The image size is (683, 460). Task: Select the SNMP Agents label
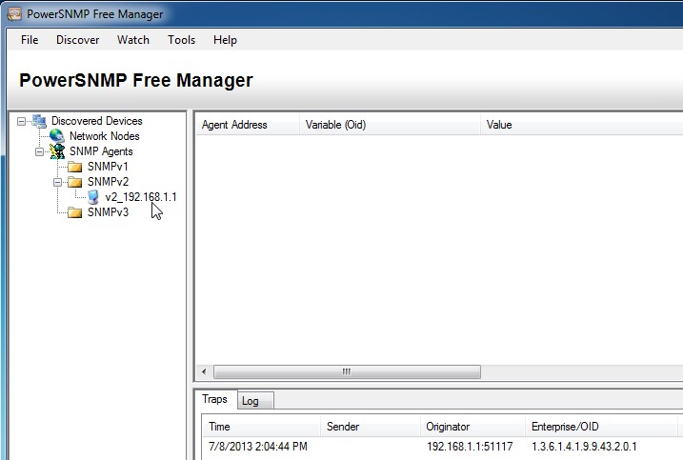click(x=101, y=151)
